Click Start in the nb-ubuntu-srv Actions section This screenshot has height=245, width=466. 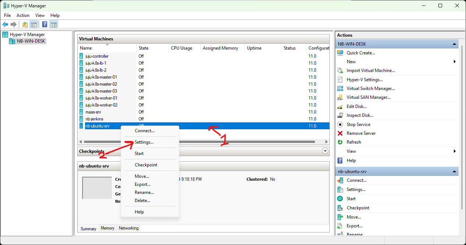coord(351,199)
